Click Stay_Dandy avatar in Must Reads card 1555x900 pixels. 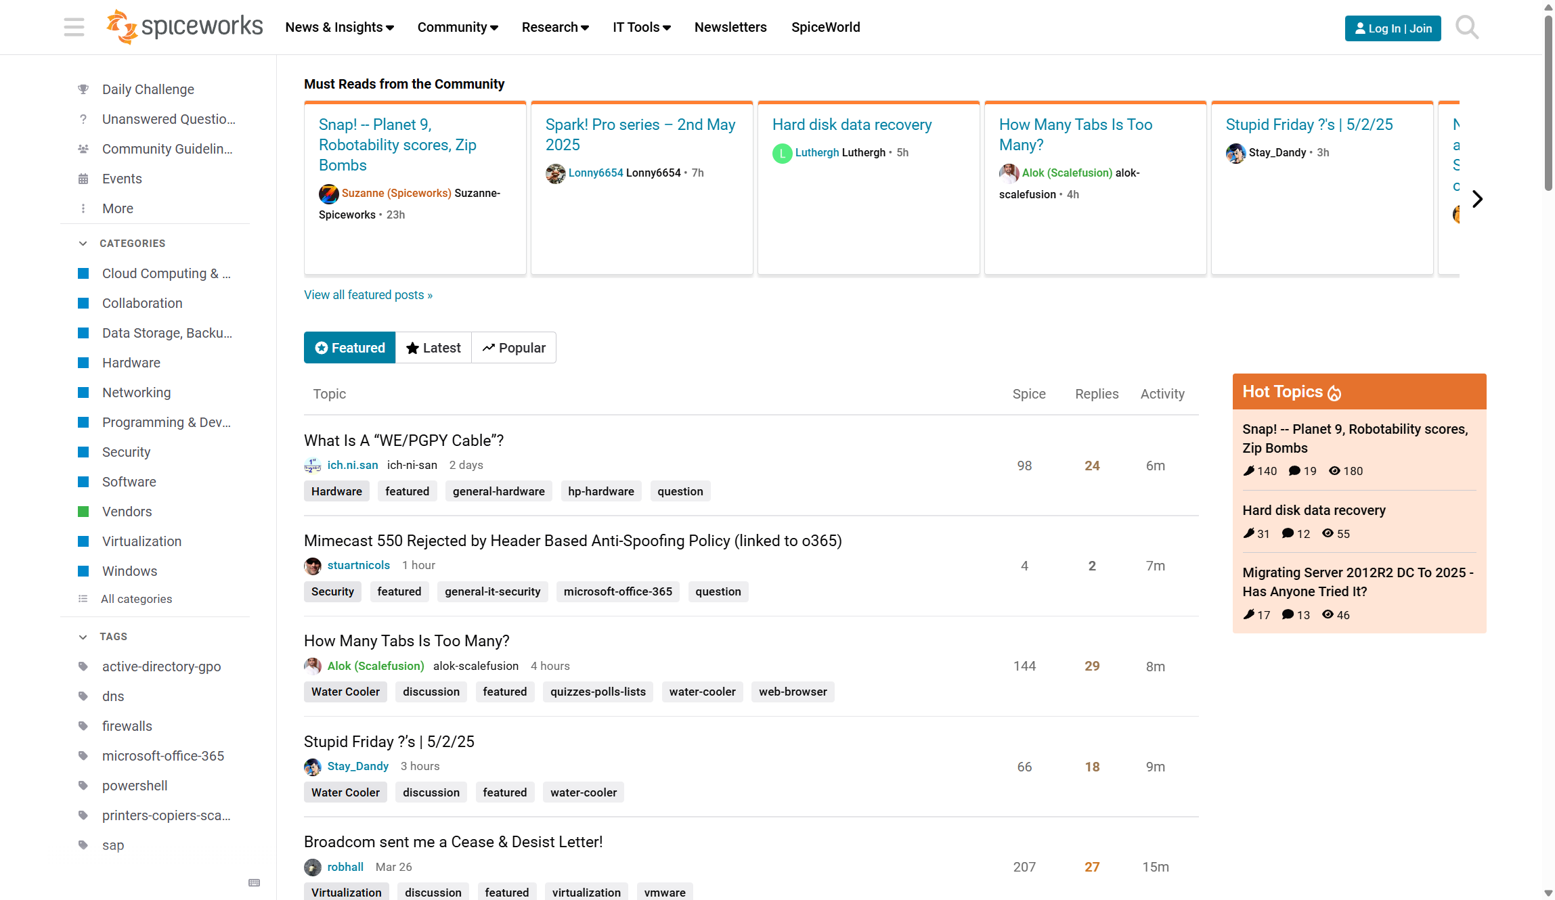tap(1236, 153)
